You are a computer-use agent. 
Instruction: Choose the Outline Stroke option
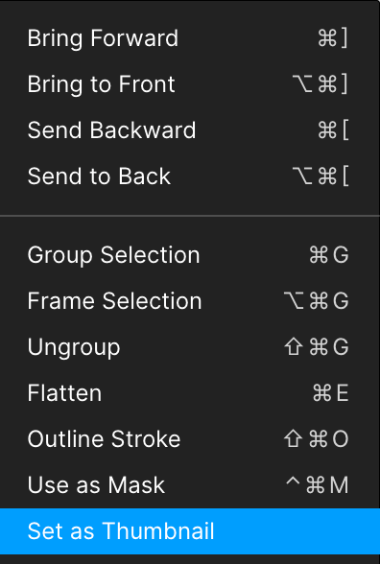pos(190,439)
